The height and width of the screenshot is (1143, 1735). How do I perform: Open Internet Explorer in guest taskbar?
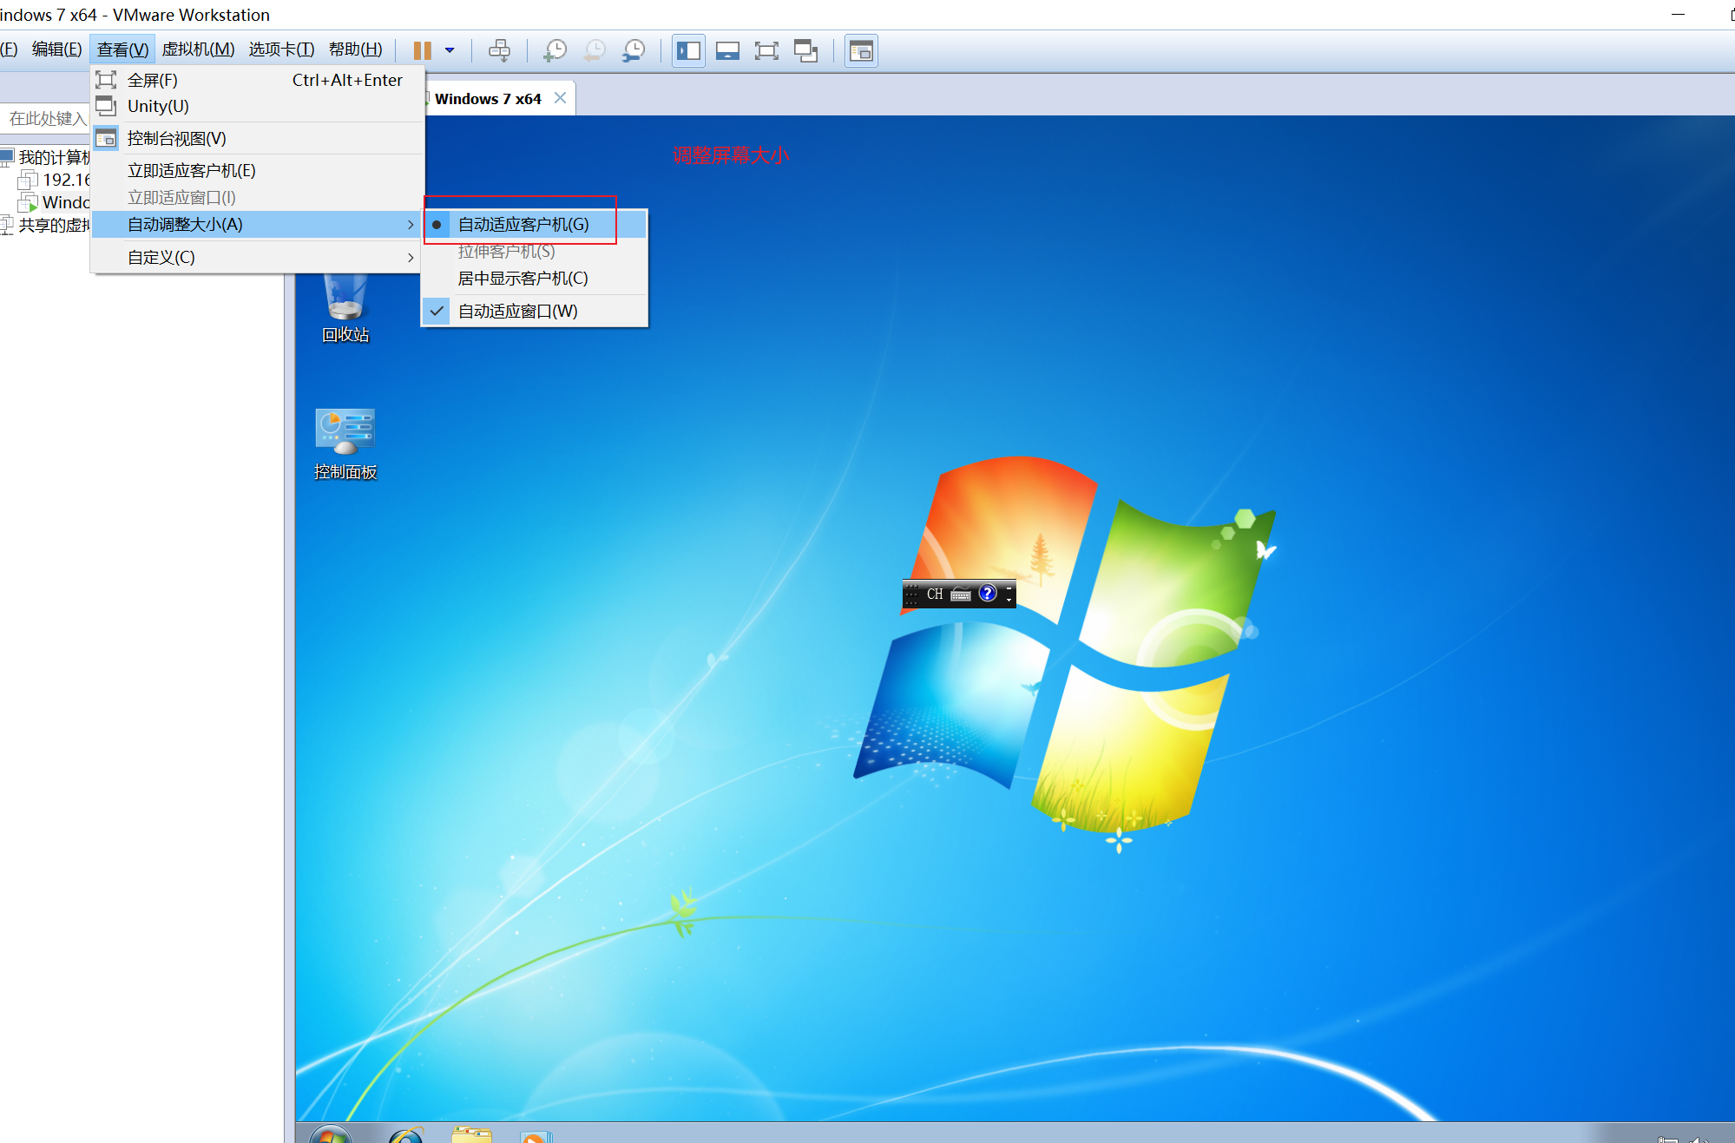pyautogui.click(x=406, y=1135)
